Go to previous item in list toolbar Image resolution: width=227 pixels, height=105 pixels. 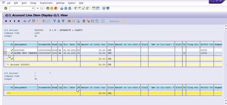(x=10, y=21)
